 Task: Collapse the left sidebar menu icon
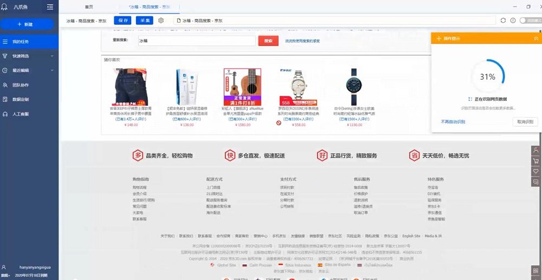point(50,7)
